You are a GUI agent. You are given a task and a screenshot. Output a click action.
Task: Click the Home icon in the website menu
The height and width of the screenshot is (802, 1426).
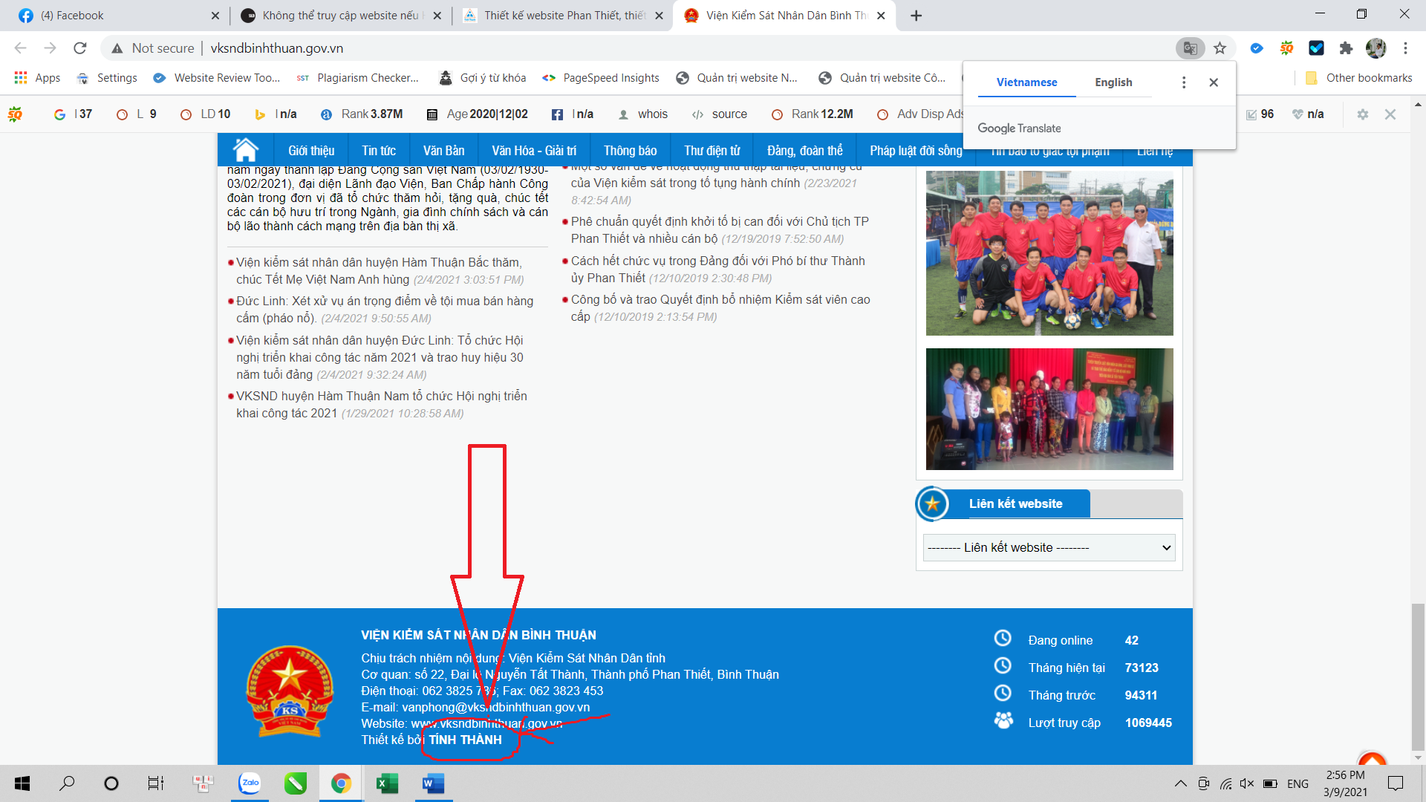pyautogui.click(x=245, y=149)
